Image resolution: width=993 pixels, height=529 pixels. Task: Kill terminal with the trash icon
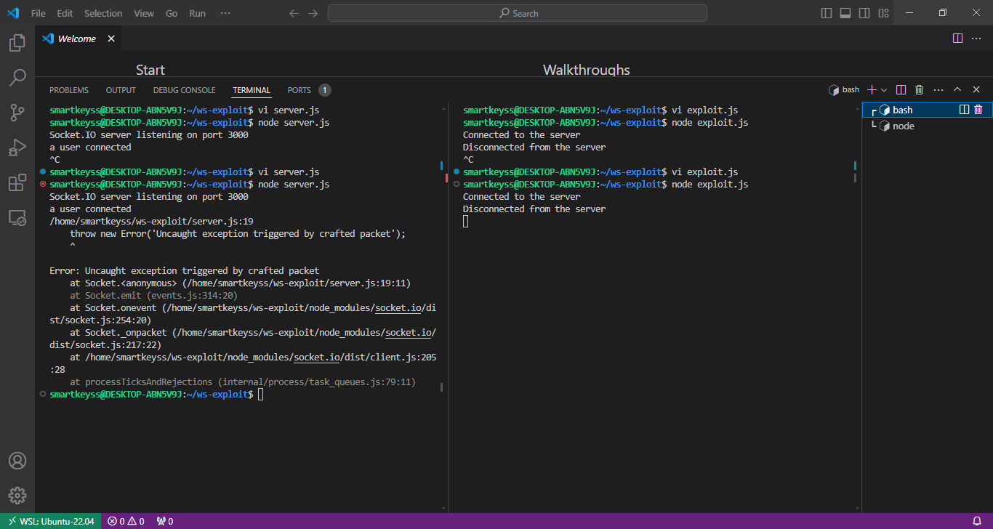(919, 89)
